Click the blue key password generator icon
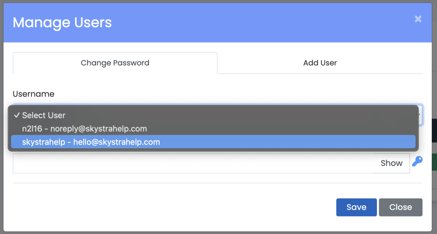 pyautogui.click(x=417, y=162)
